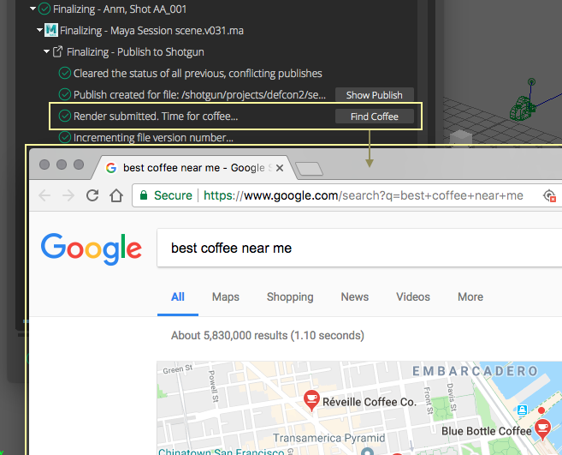Go forward in the browser
562x455 pixels.
point(68,195)
